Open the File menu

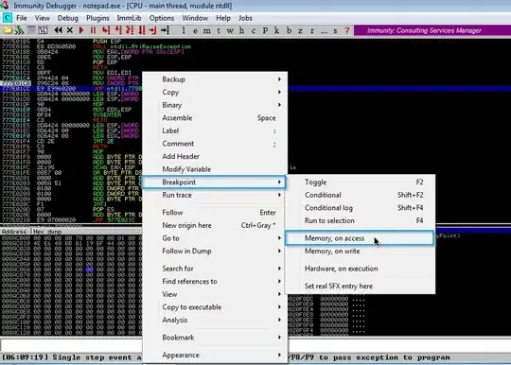(x=22, y=18)
